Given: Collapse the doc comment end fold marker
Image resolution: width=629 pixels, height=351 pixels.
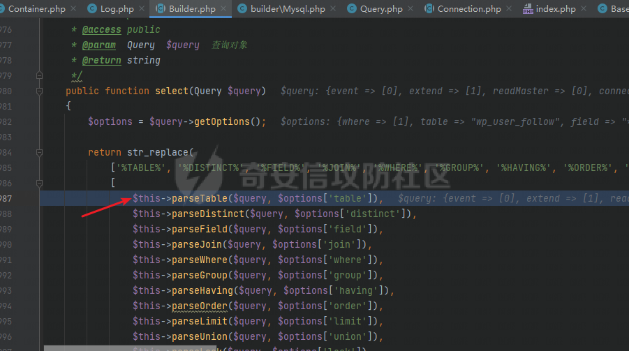Looking at the screenshot, I should (40, 75).
